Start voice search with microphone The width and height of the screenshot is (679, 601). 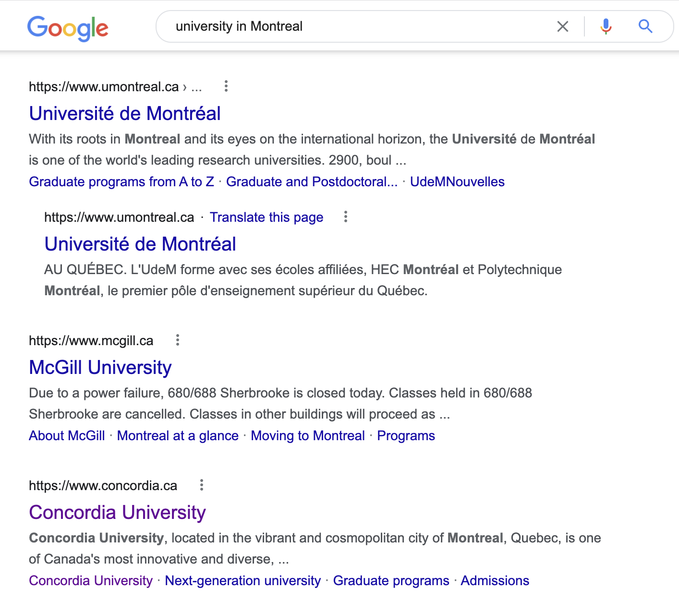[x=606, y=26]
